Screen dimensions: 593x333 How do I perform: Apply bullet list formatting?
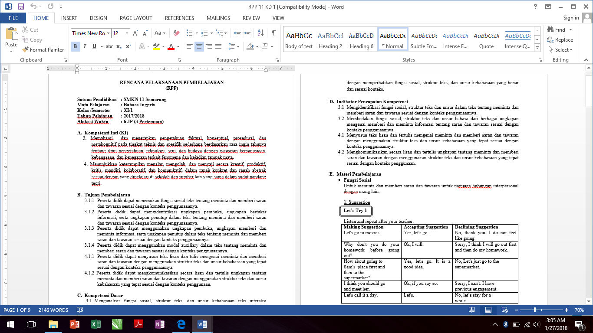click(189, 32)
